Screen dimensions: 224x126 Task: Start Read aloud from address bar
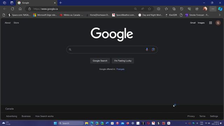(142, 9)
